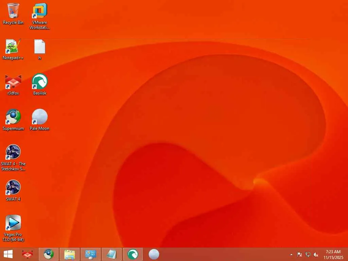Show hidden system tray icons
Image resolution: width=348 pixels, height=261 pixels.
tap(291, 255)
